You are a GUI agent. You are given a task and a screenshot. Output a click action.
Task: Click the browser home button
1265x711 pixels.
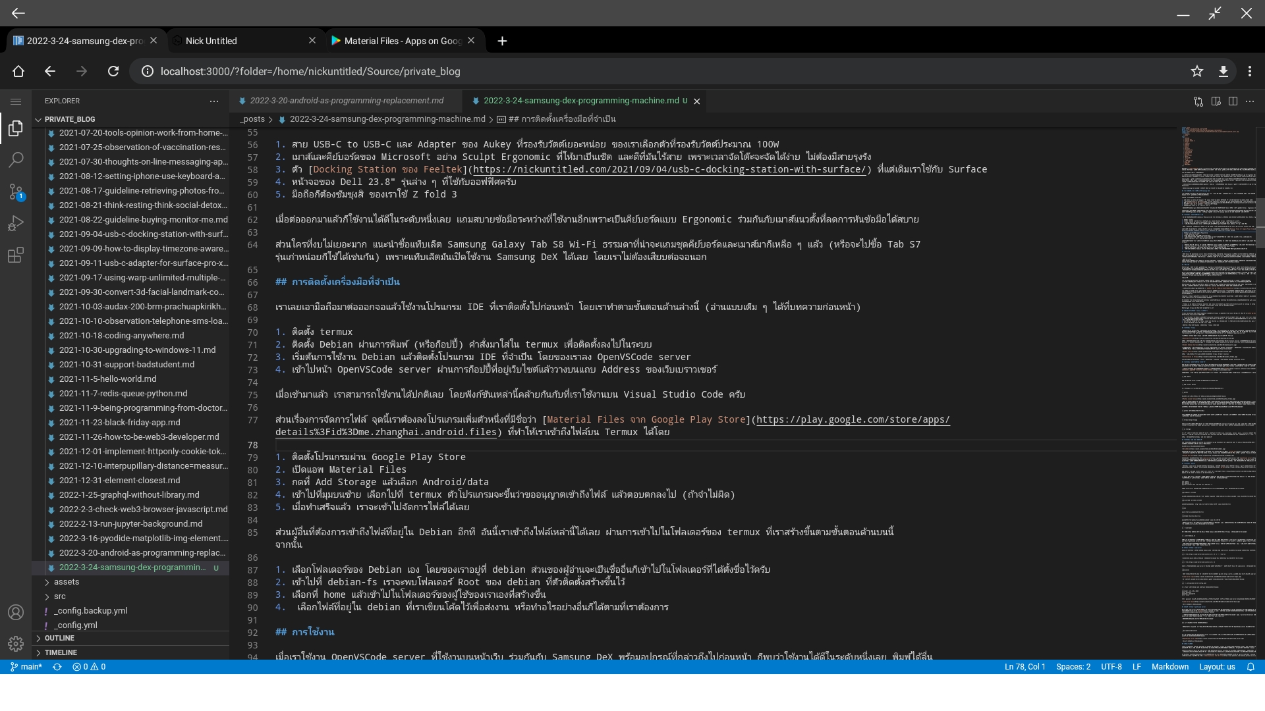tap(18, 71)
